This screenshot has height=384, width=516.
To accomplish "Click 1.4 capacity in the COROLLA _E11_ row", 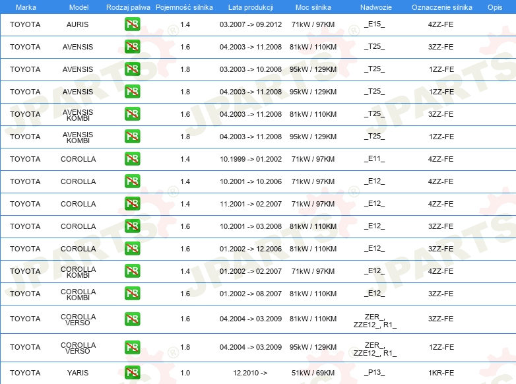I will pyautogui.click(x=185, y=159).
